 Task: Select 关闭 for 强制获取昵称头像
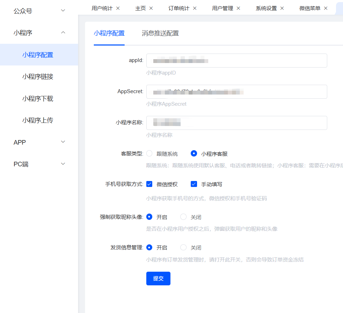(x=183, y=217)
